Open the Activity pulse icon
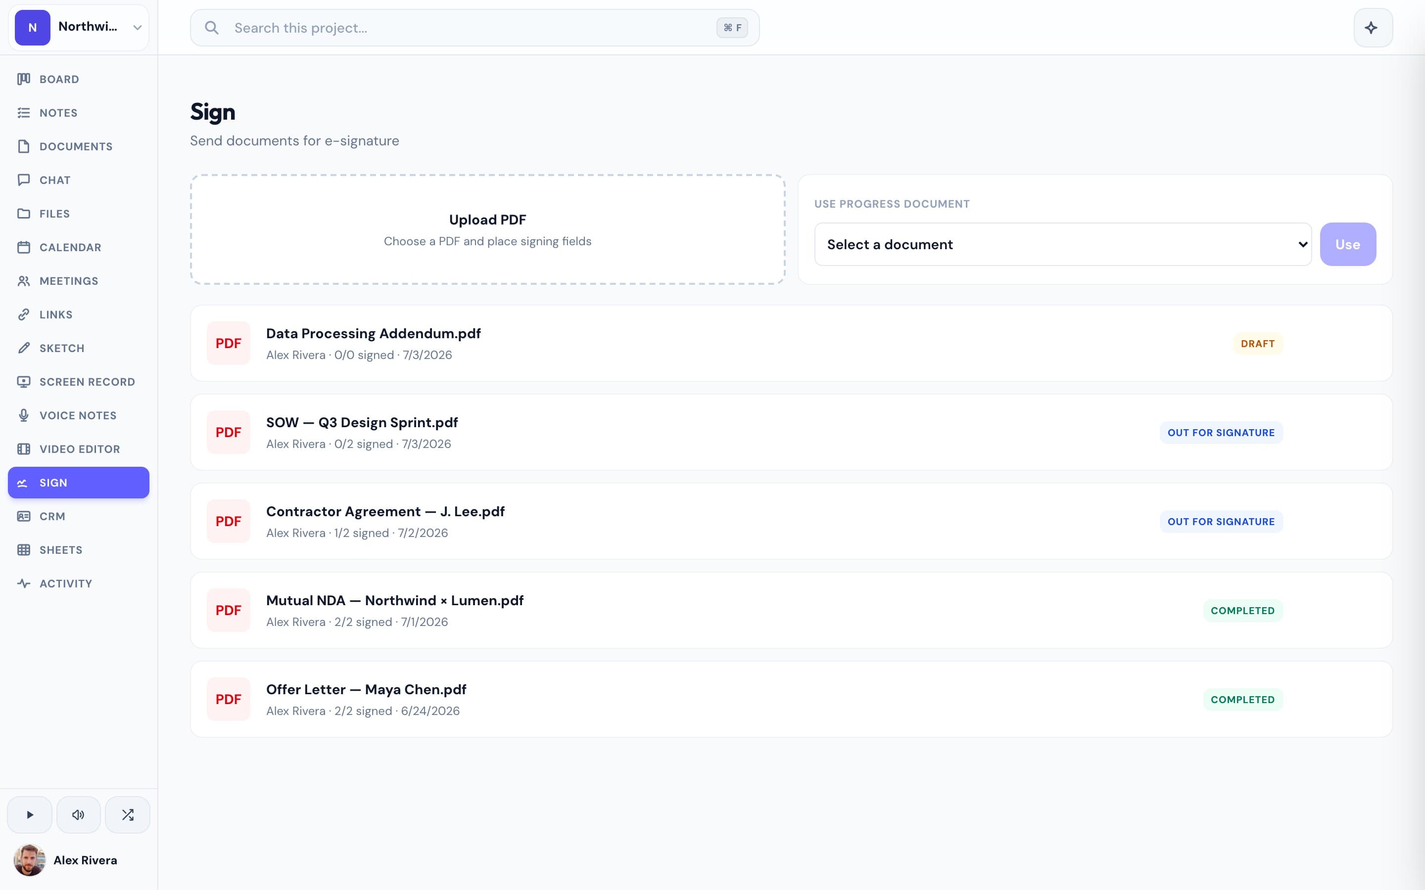This screenshot has height=890, width=1425. (x=24, y=583)
